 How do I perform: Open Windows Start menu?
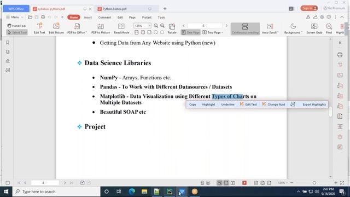point(6,192)
